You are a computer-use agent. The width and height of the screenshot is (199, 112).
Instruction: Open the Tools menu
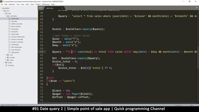click(32, 4)
